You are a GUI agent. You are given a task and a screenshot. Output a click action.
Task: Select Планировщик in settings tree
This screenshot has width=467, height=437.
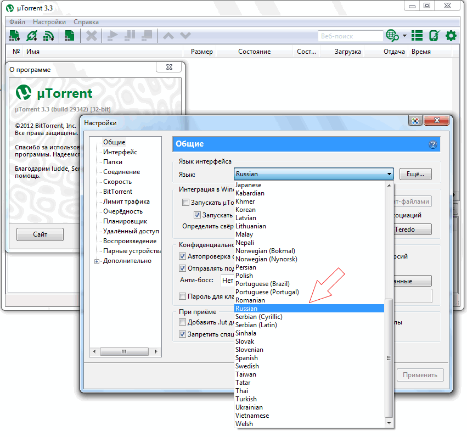125,221
